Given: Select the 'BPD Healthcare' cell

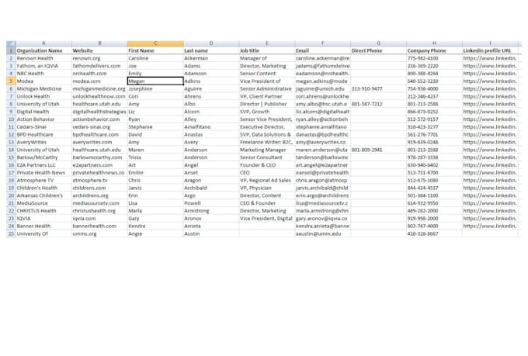Looking at the screenshot, I should tap(43, 135).
